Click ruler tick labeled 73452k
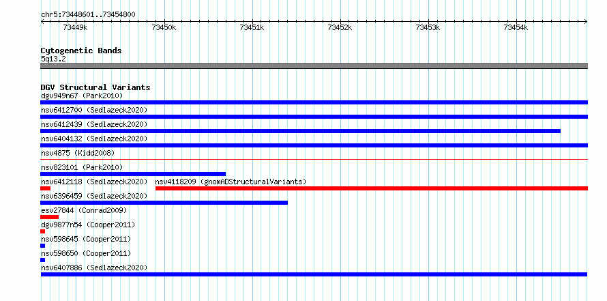Image resolution: width=607 pixels, height=301 pixels. pos(340,27)
